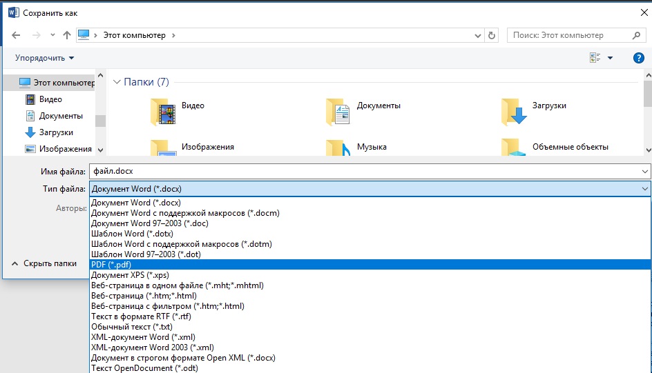The height and width of the screenshot is (373, 652).
Task: Pick Текст в формате RTF (*.rtf)
Action: click(x=141, y=316)
